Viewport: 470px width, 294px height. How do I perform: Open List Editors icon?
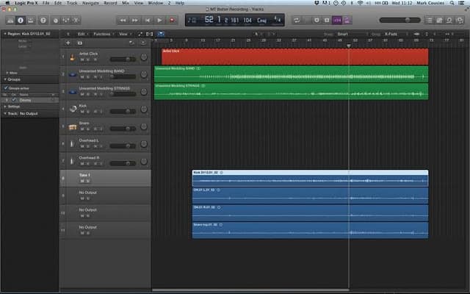coord(430,21)
